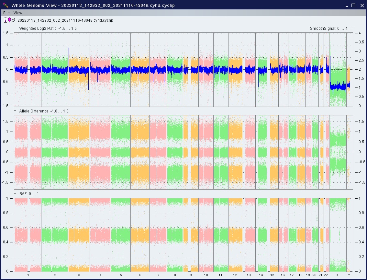Click the Allele Difference range label
Screen dimensions: 367x280
coord(44,111)
